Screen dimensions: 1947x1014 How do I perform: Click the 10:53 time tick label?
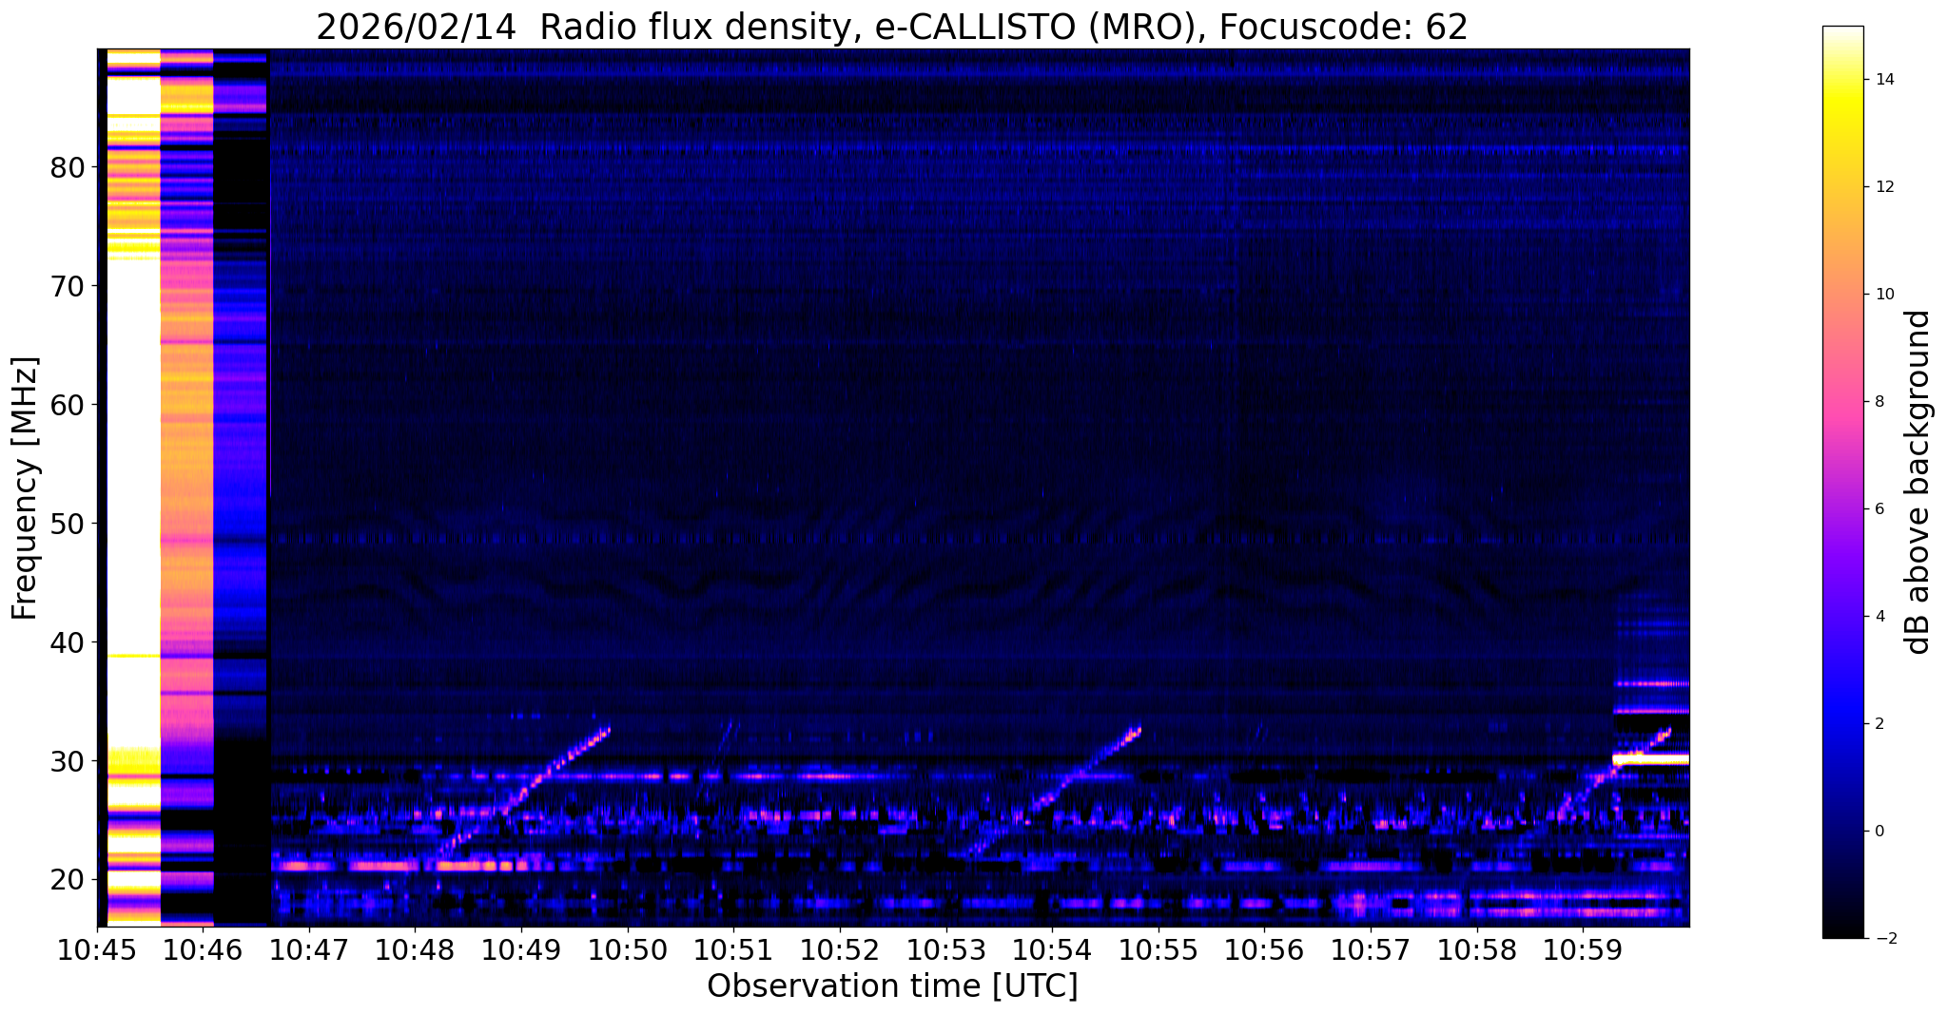(x=946, y=950)
